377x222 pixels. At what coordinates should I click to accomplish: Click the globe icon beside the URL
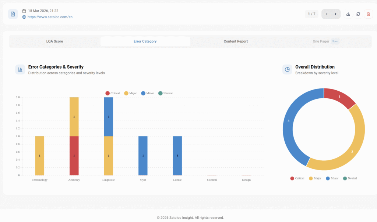[x=24, y=17]
